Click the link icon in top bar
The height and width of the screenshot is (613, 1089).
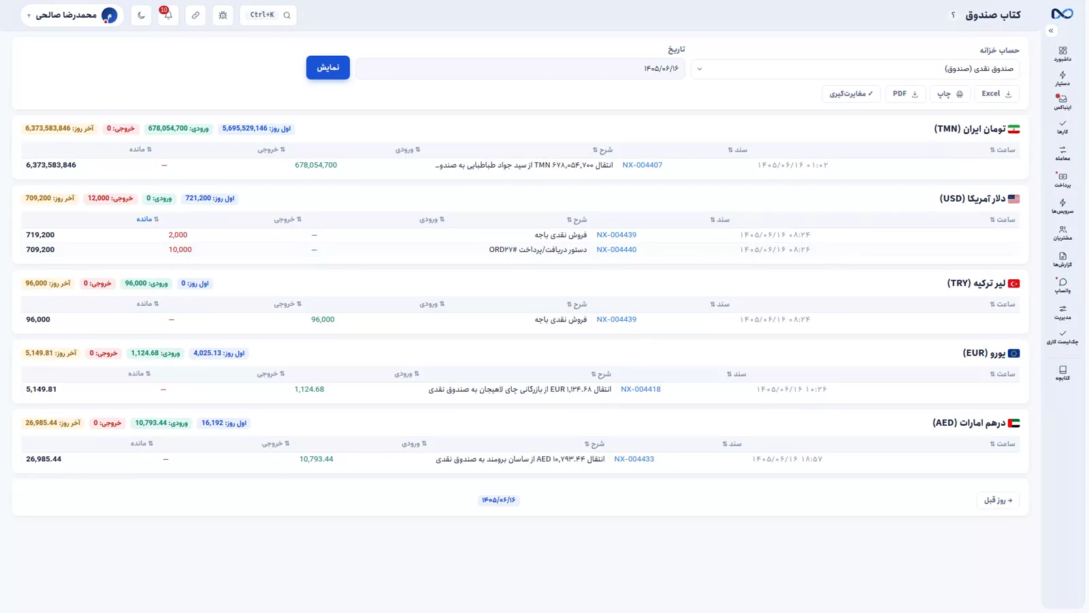(x=195, y=15)
